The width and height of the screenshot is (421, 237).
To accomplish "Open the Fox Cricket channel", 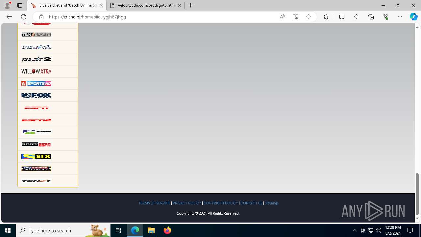I will coord(36,95).
